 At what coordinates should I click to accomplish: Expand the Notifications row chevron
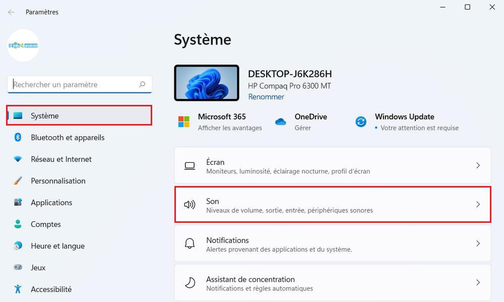(x=478, y=243)
